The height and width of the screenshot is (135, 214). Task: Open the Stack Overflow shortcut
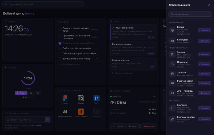coord(81,113)
